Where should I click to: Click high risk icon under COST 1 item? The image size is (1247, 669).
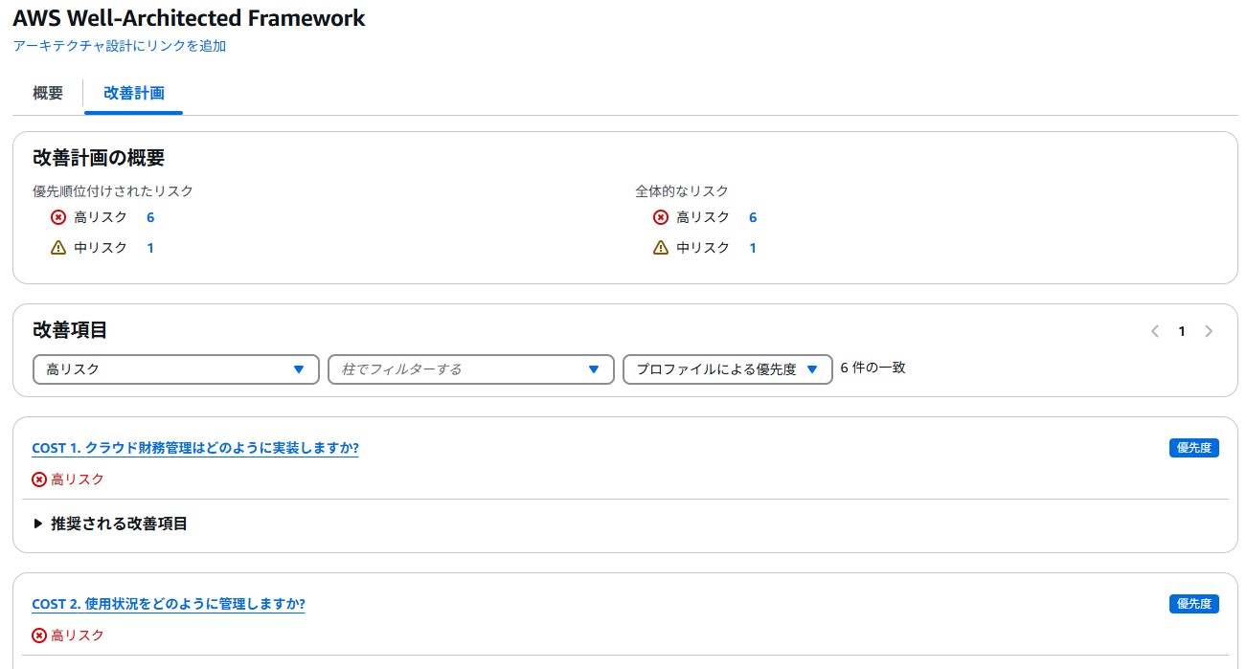point(39,479)
